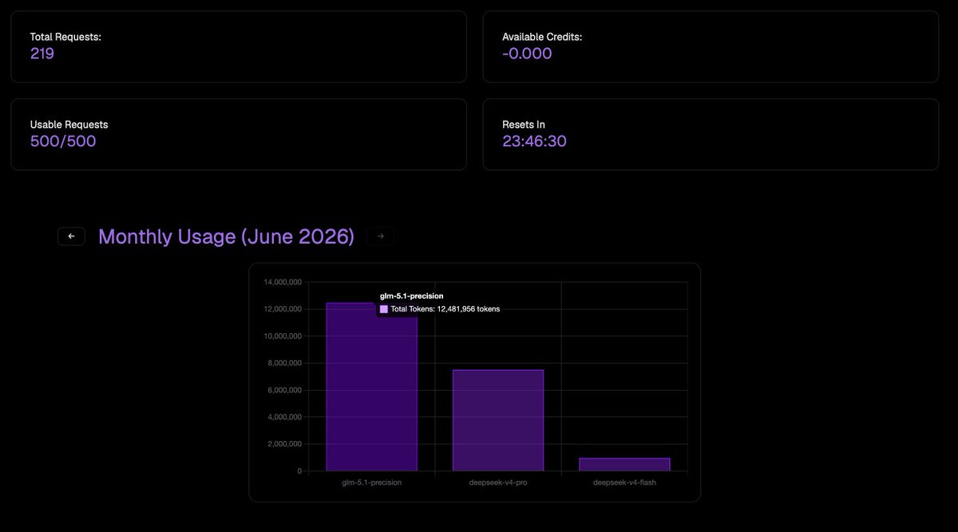The image size is (958, 532).
Task: Click the purple tooltip legend swatch
Action: click(x=384, y=309)
